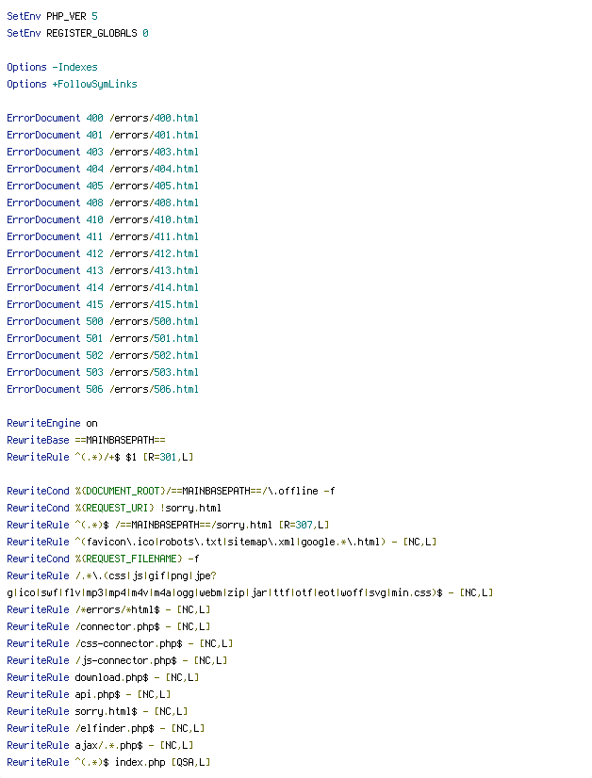Click the ErrorDocument 403 line
The height and width of the screenshot is (778, 592).
pos(103,152)
